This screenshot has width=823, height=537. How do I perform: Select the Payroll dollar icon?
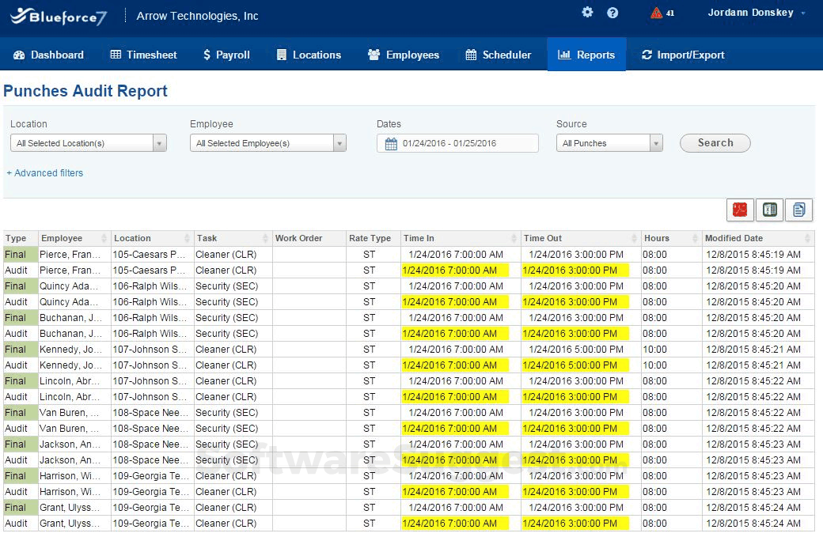(207, 55)
